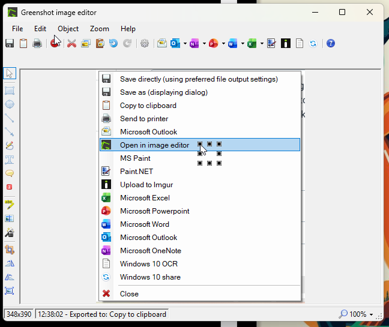
Task: Open image in Paint.NET via toolbar
Action: (271, 43)
